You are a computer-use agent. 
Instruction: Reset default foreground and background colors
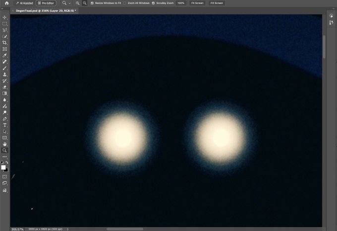point(2,162)
